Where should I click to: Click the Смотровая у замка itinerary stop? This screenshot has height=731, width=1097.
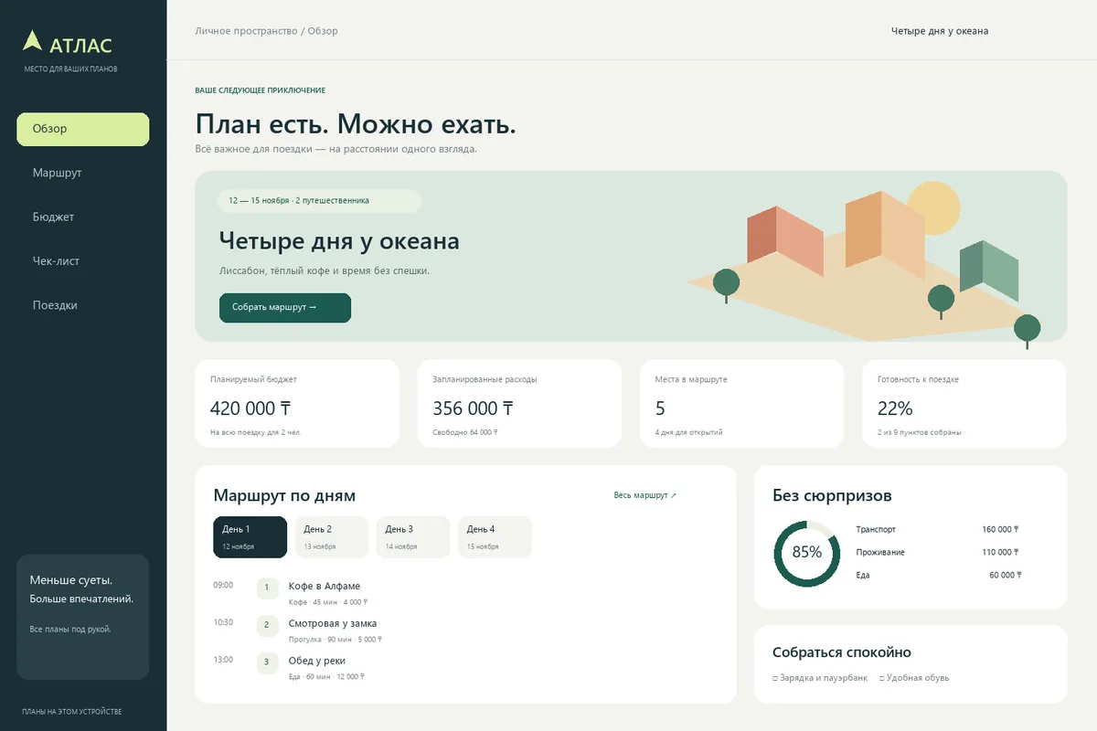click(333, 623)
